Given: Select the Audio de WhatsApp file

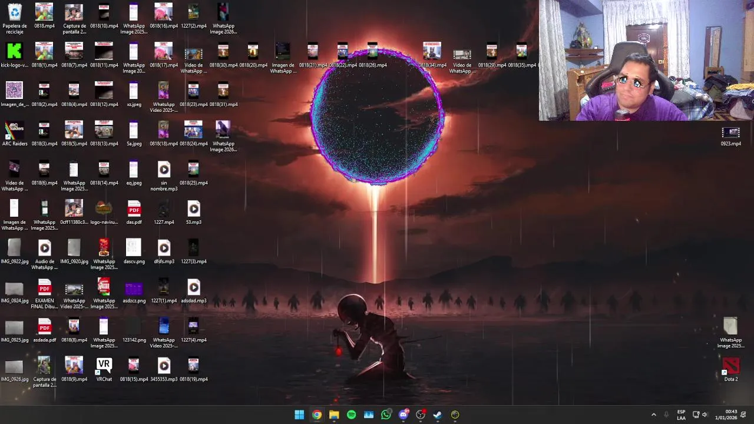Looking at the screenshot, I should [44, 254].
